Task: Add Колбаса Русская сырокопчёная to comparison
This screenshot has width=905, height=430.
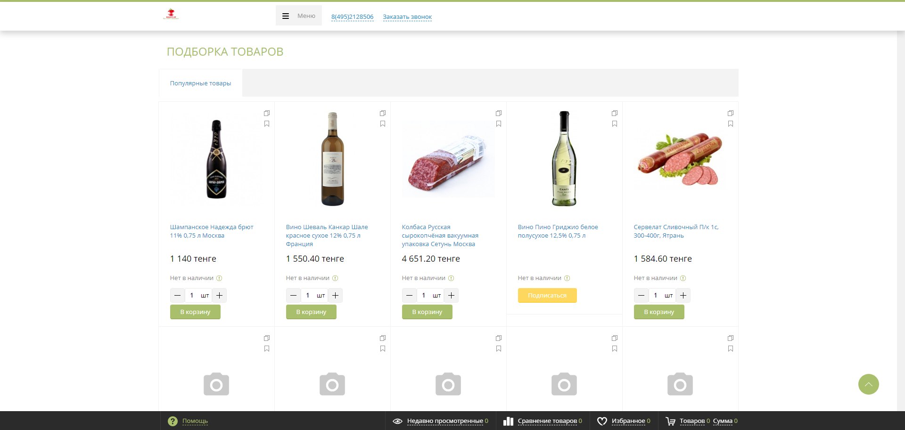Action: pos(499,113)
